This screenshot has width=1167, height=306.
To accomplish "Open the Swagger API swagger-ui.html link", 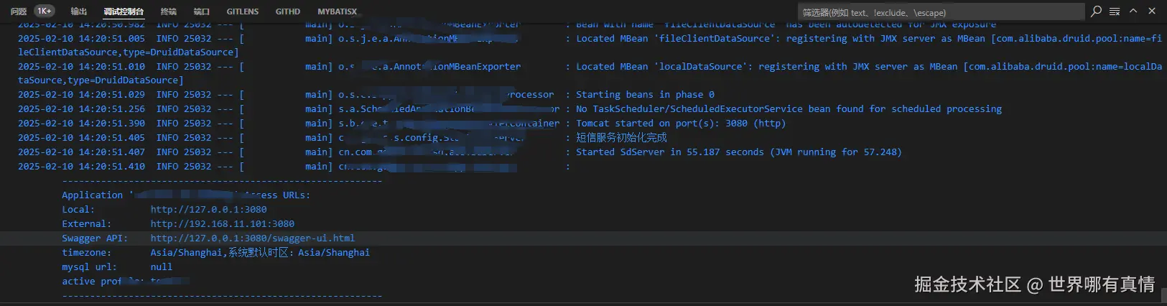I will click(253, 238).
